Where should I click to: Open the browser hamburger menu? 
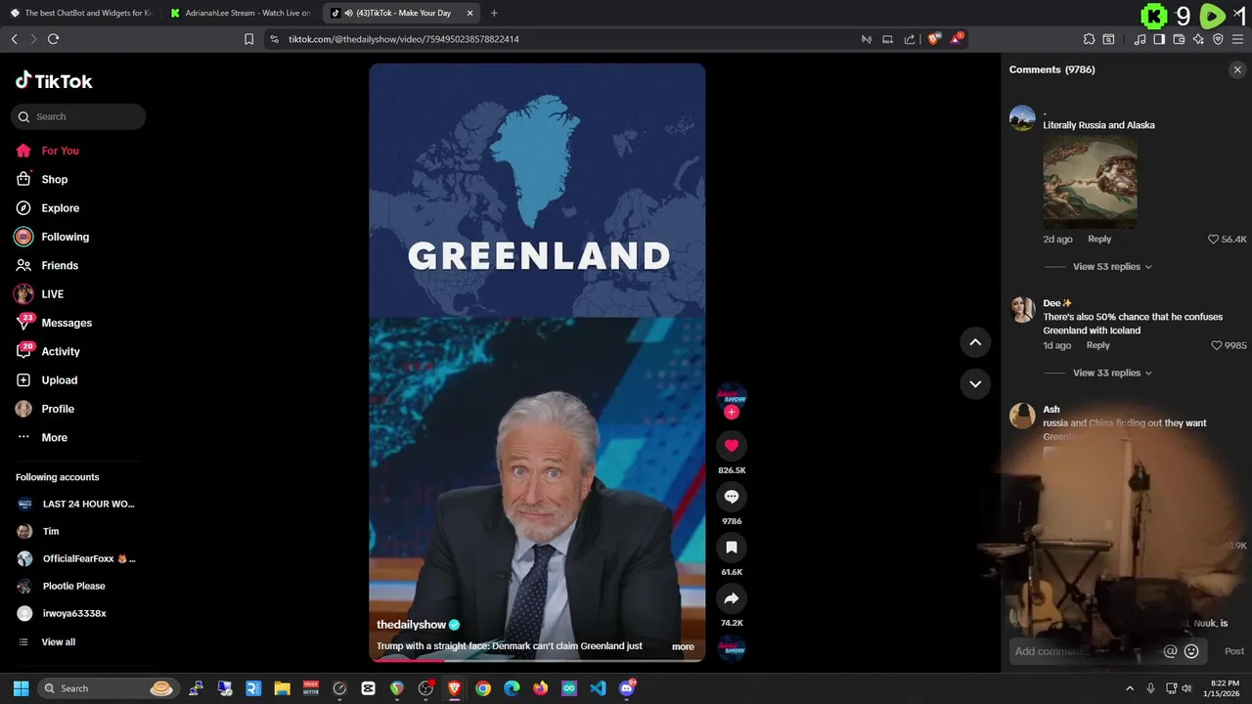[x=1237, y=39]
